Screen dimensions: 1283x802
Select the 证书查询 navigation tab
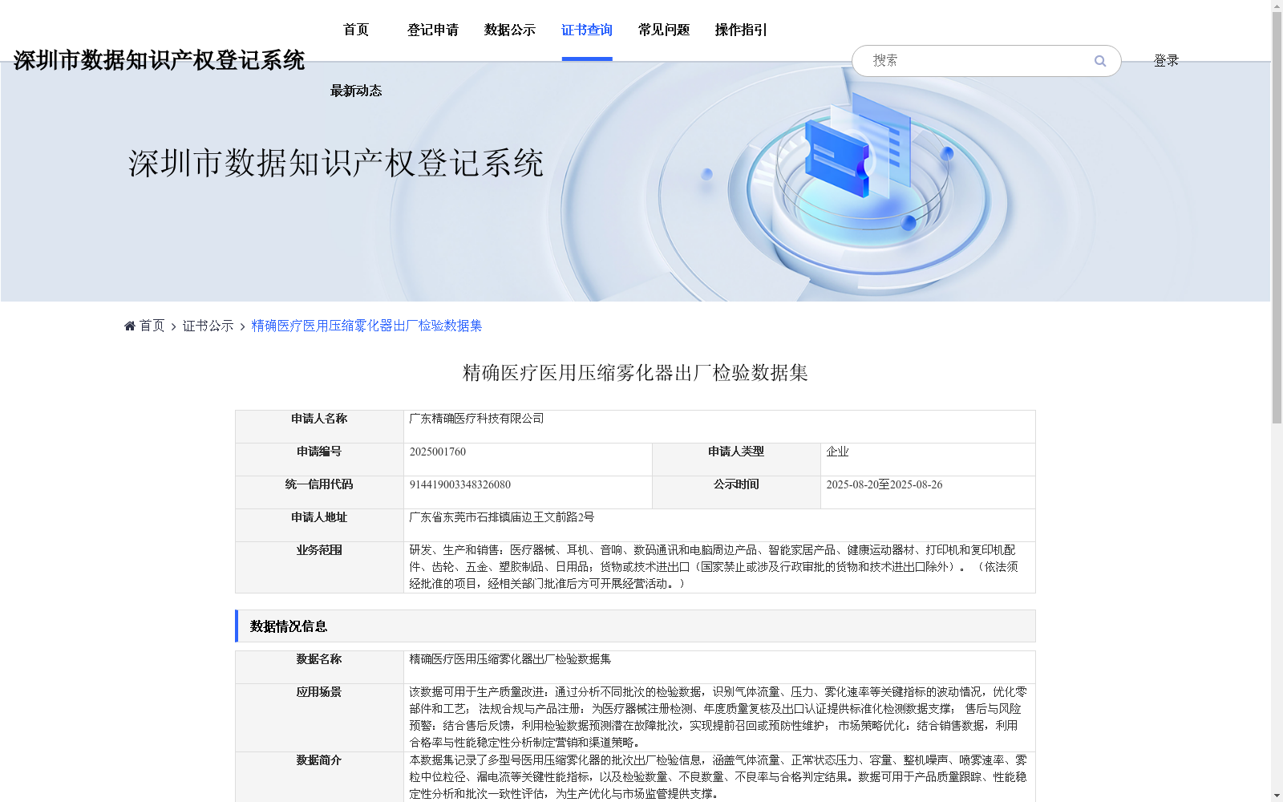tap(587, 30)
